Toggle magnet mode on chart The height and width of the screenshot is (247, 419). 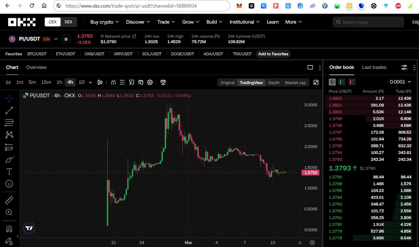pos(9,229)
